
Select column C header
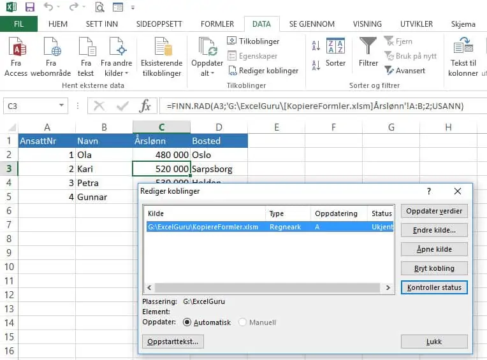[x=161, y=127]
